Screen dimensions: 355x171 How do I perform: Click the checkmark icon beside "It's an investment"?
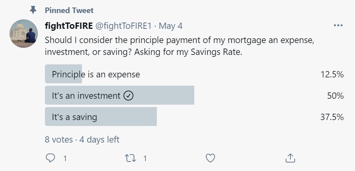point(128,96)
